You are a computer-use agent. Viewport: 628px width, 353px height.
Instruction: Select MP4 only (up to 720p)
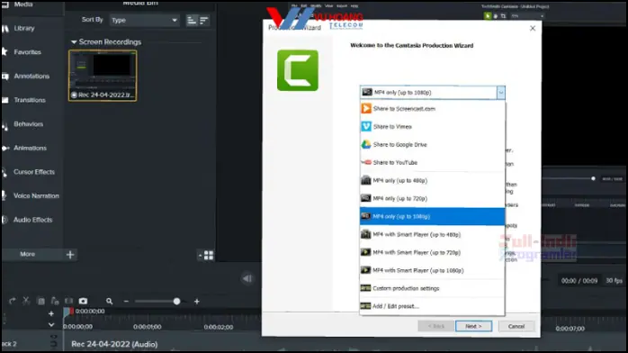[x=432, y=198]
